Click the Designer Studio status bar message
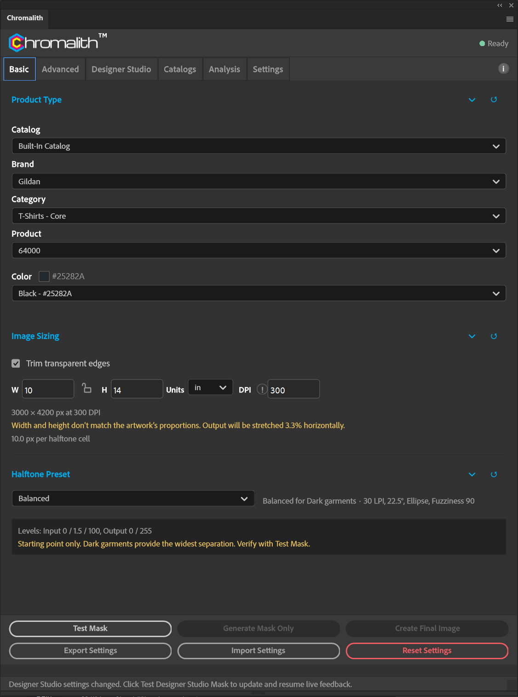 [x=180, y=684]
